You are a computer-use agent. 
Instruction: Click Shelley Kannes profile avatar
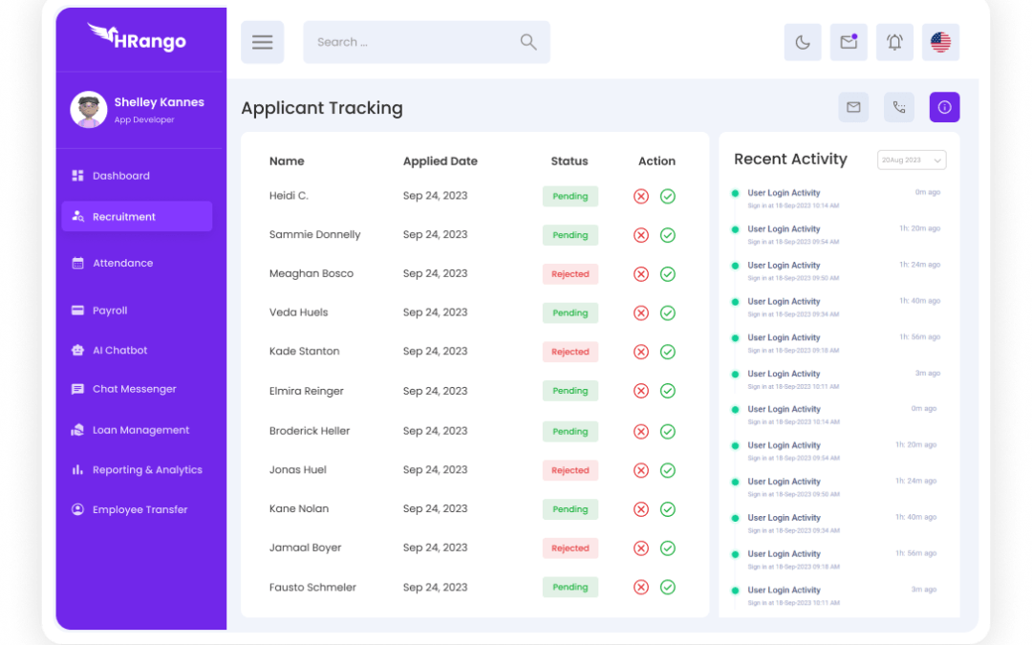pyautogui.click(x=88, y=110)
